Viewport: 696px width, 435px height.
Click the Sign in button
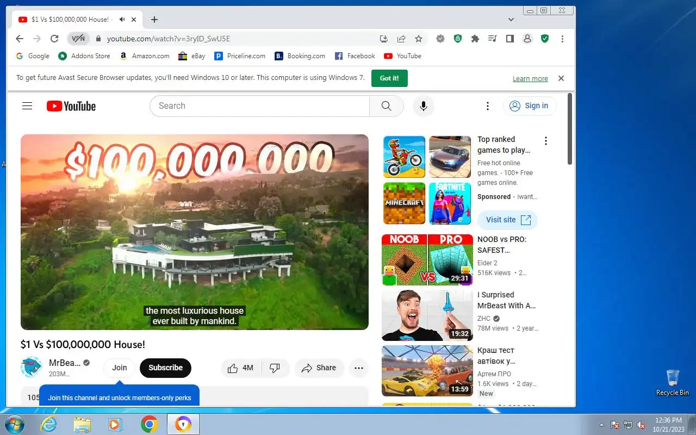(530, 106)
